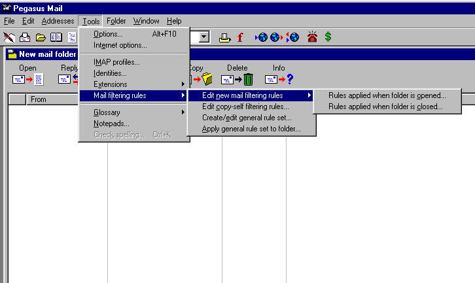
Task: Choose Options... in the Tools menu
Action: (134, 34)
